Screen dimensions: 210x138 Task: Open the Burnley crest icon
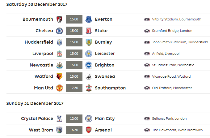[89, 42]
